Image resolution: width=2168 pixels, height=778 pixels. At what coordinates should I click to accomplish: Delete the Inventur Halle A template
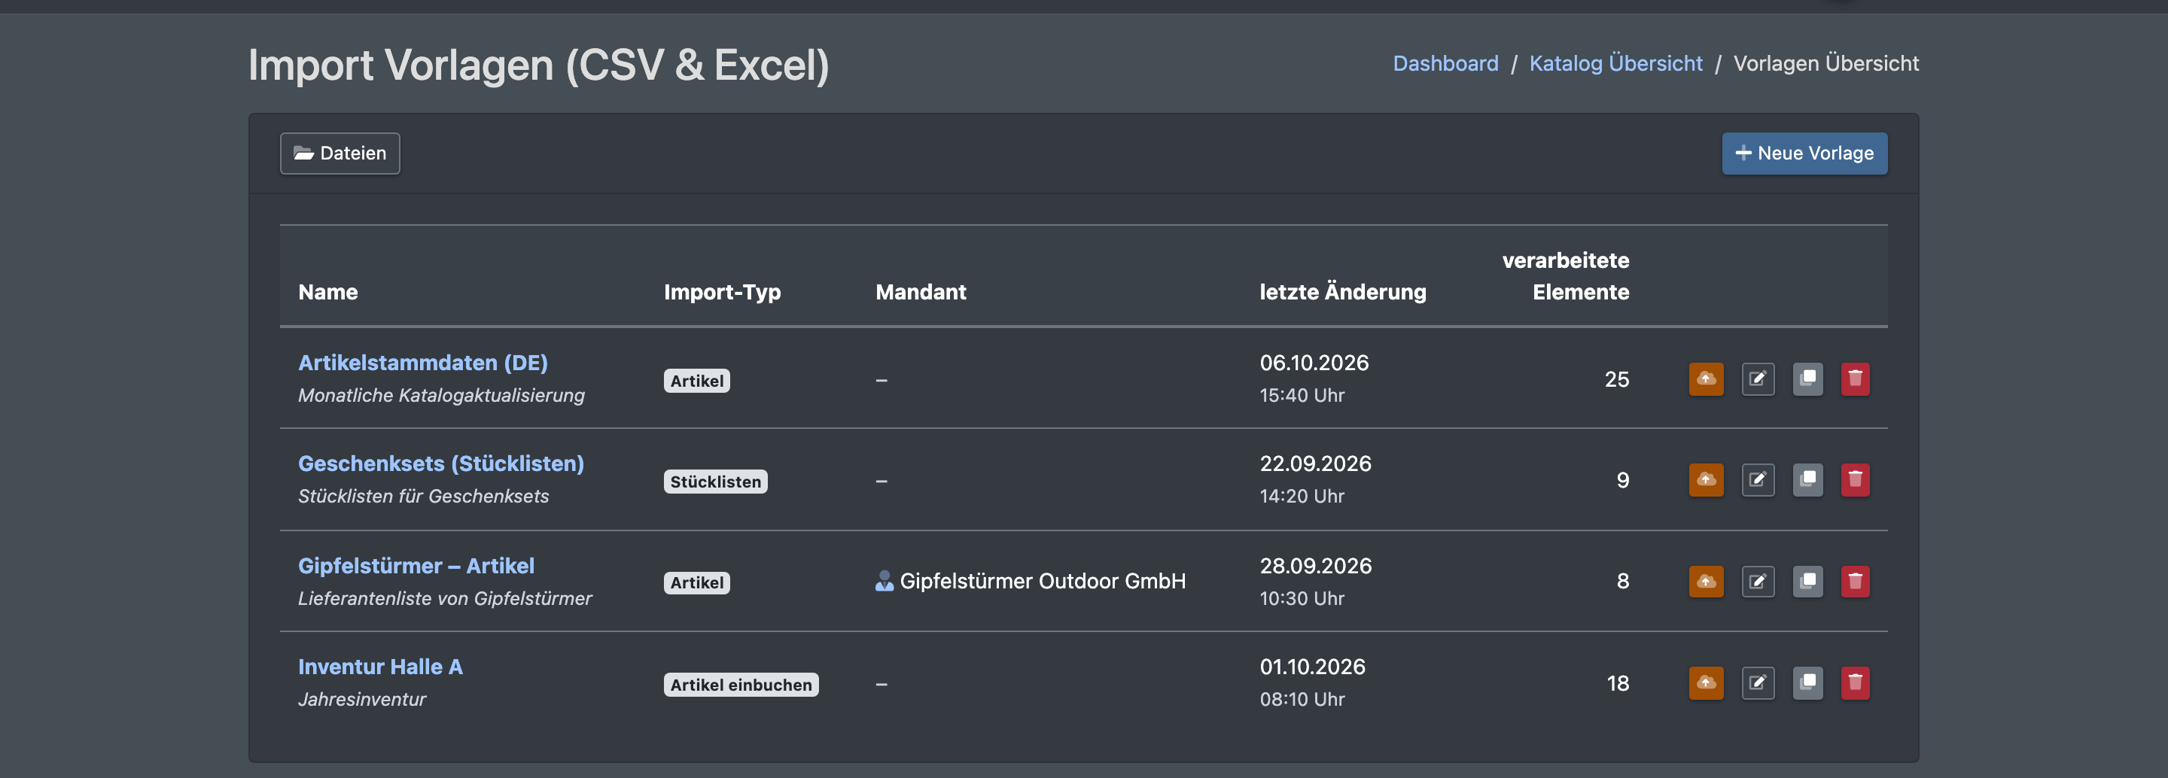click(1855, 683)
